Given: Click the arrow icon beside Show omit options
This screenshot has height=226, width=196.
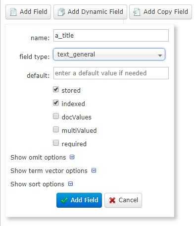Looking at the screenshot, I should click(x=72, y=157).
